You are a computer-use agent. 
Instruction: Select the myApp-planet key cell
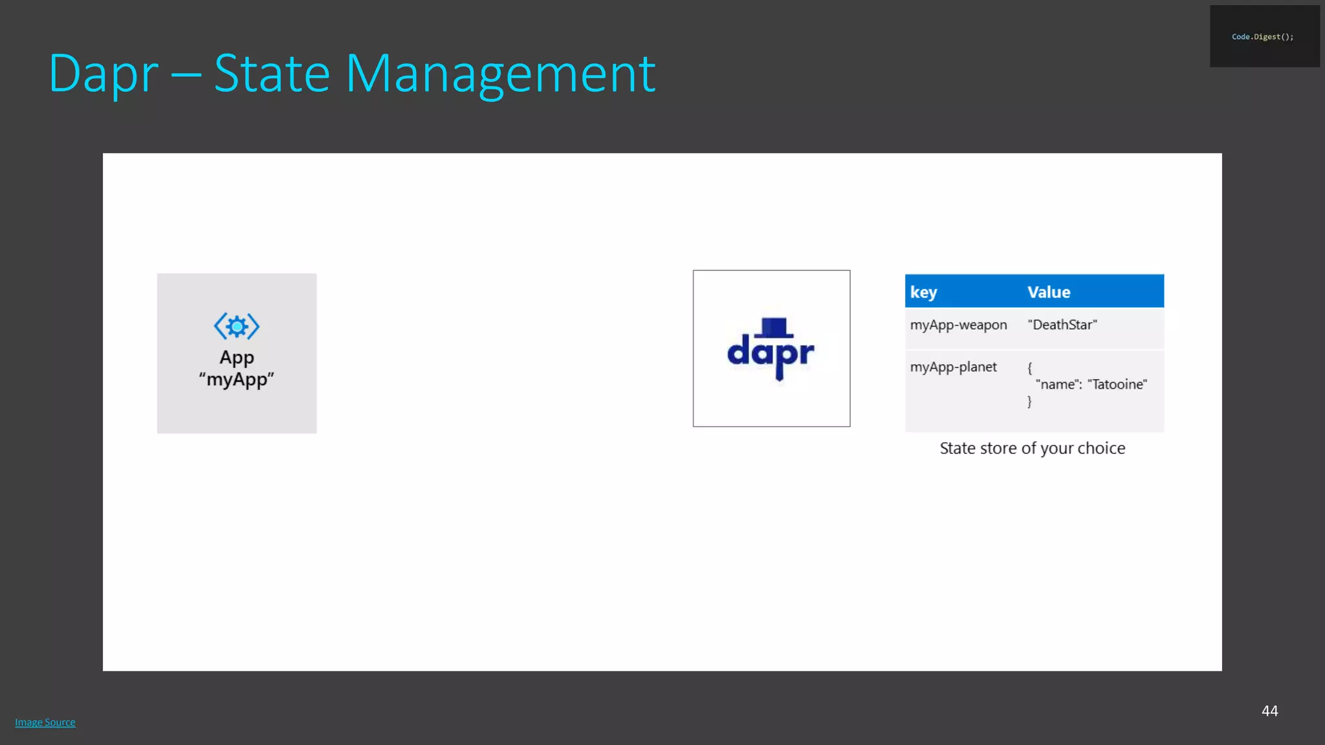(x=953, y=367)
